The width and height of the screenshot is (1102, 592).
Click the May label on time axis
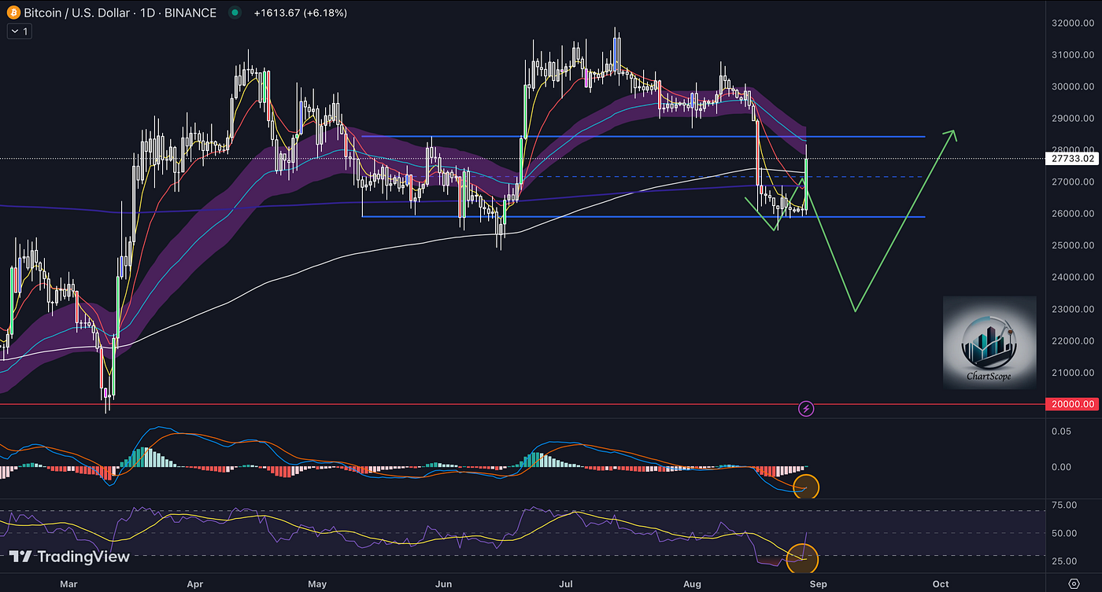coord(317,584)
